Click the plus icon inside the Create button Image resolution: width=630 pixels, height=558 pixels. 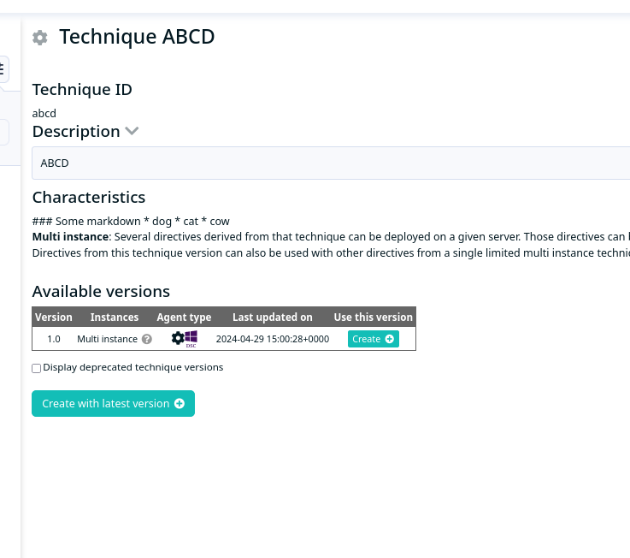pyautogui.click(x=389, y=339)
